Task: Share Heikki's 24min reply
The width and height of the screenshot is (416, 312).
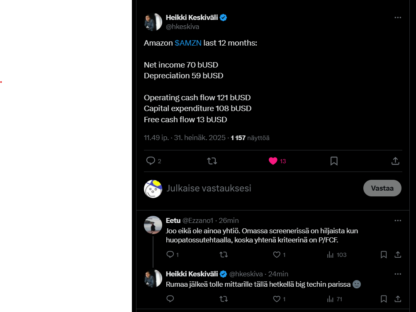Action: tap(398, 299)
